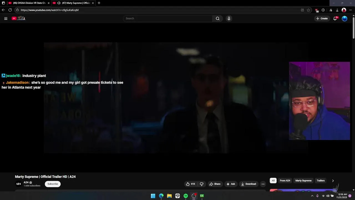Image resolution: width=355 pixels, height=200 pixels.
Task: Open the A24 channel avatar
Action: (18, 184)
